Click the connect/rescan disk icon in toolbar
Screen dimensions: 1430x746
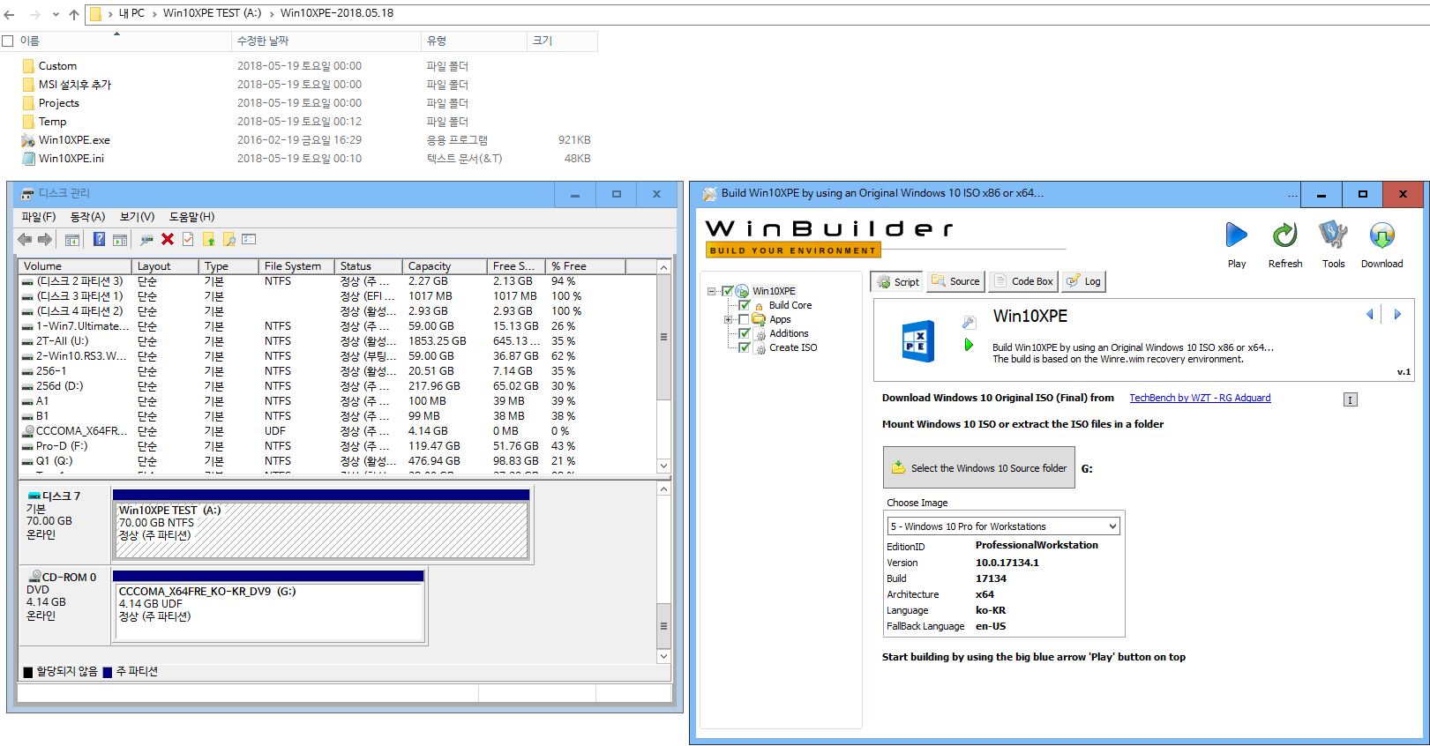[x=146, y=239]
